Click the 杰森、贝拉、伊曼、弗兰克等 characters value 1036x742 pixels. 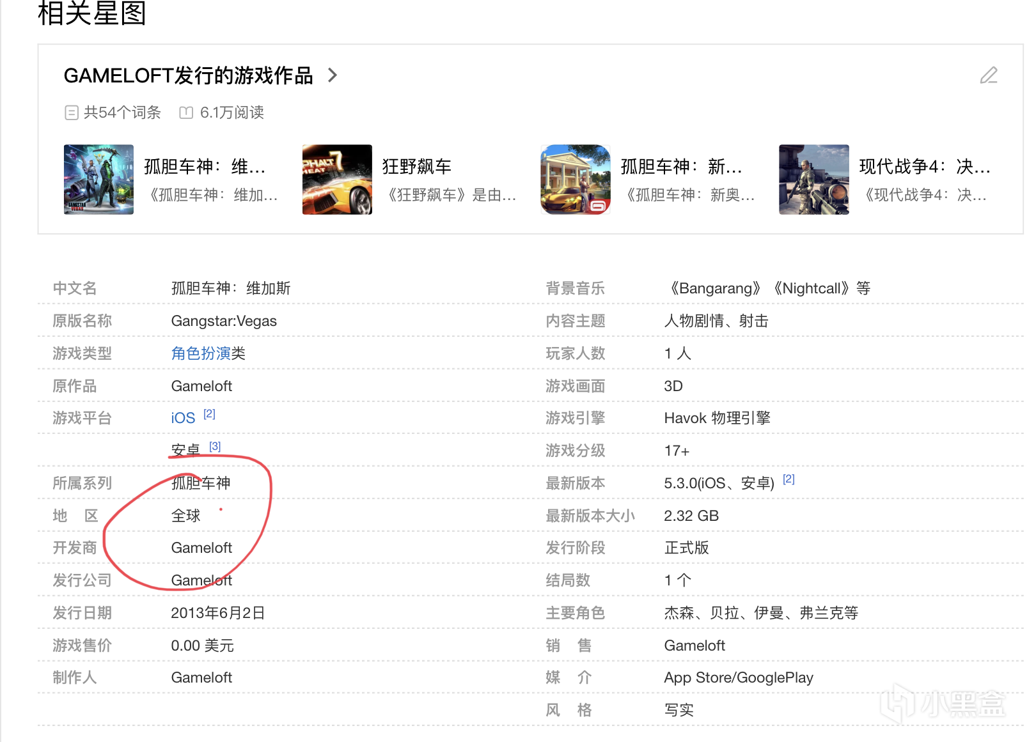pyautogui.click(x=761, y=613)
